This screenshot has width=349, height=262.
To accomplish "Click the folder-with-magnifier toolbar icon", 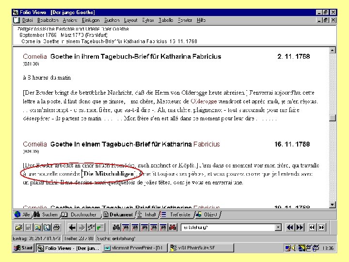I will pos(38,228).
